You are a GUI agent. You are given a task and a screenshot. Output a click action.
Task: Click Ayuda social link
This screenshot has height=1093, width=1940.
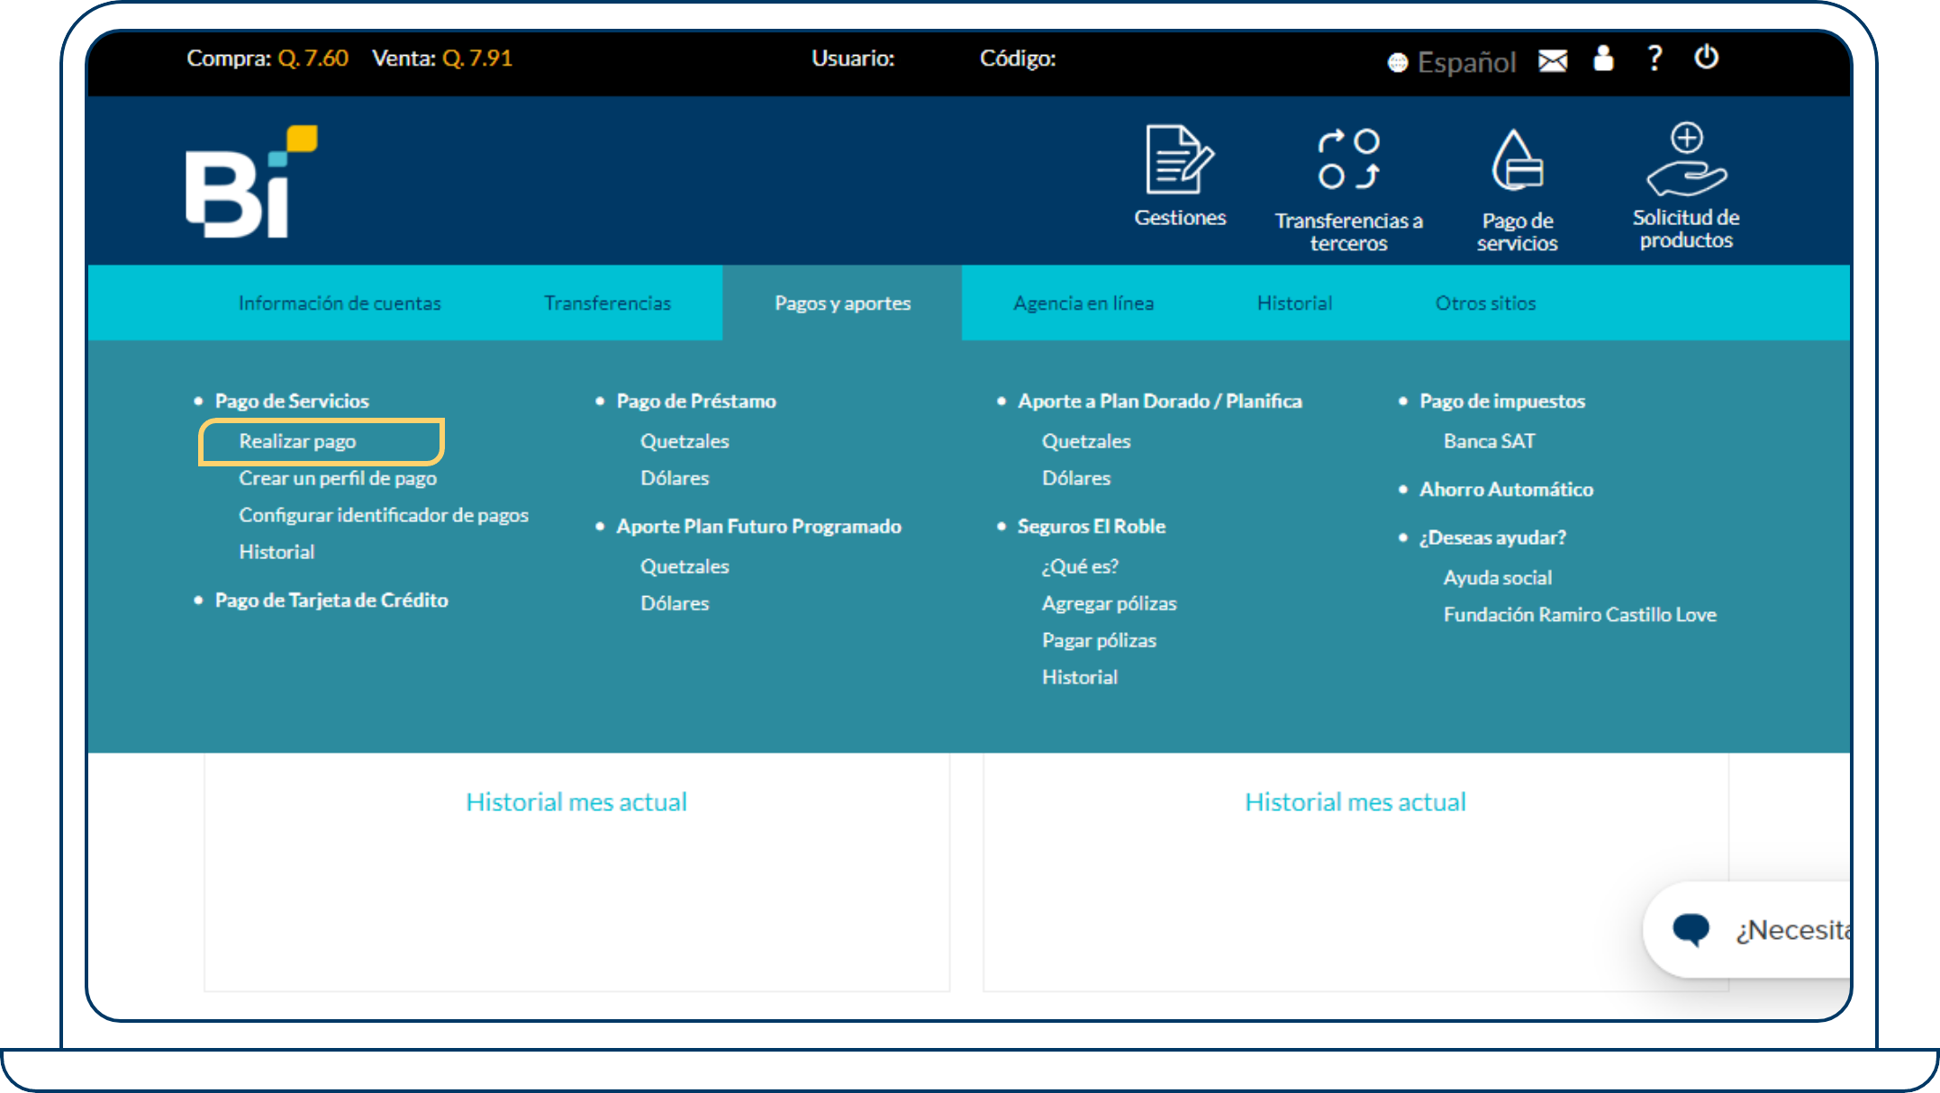click(x=1498, y=578)
